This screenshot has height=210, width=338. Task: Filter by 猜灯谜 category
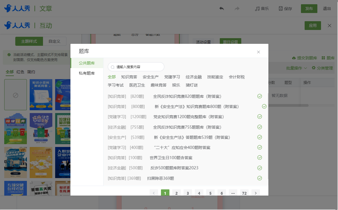192,85
